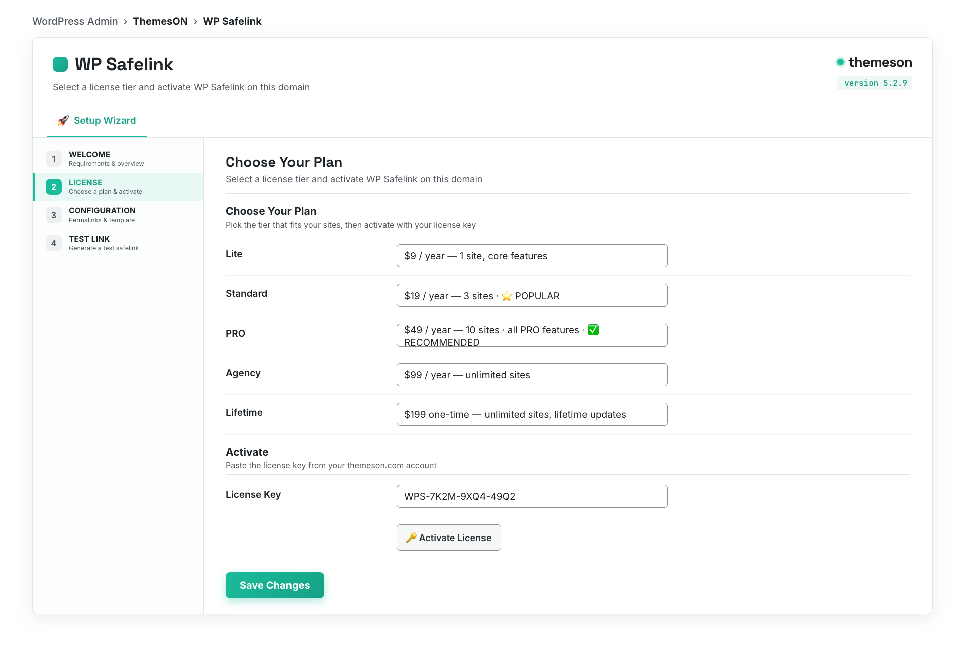Click step number 4 badge for Test Link
This screenshot has width=965, height=645.
coord(54,243)
